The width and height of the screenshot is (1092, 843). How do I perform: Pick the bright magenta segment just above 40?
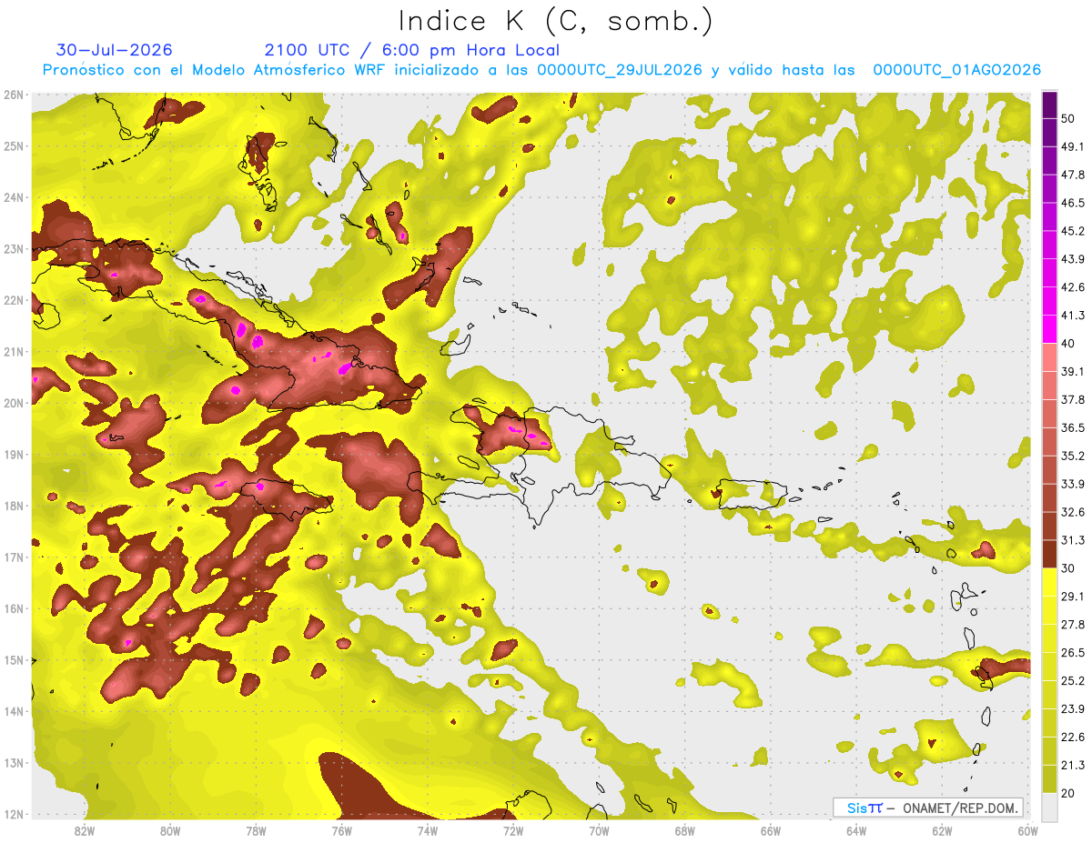(1049, 328)
